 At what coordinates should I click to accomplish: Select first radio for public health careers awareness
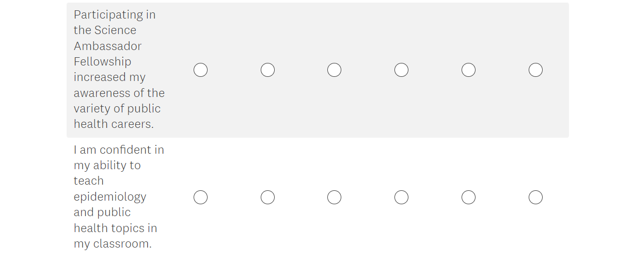[x=200, y=70]
